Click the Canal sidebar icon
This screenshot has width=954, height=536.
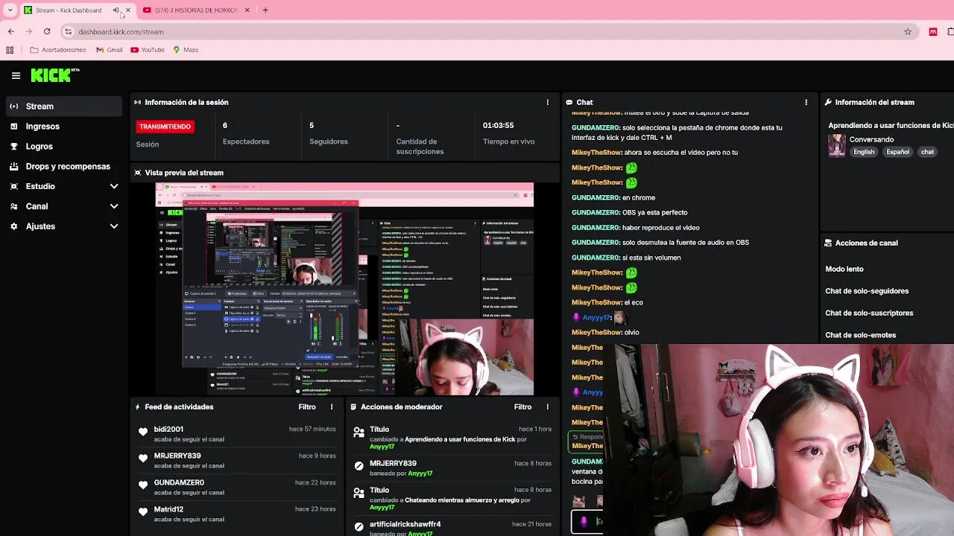(13, 206)
